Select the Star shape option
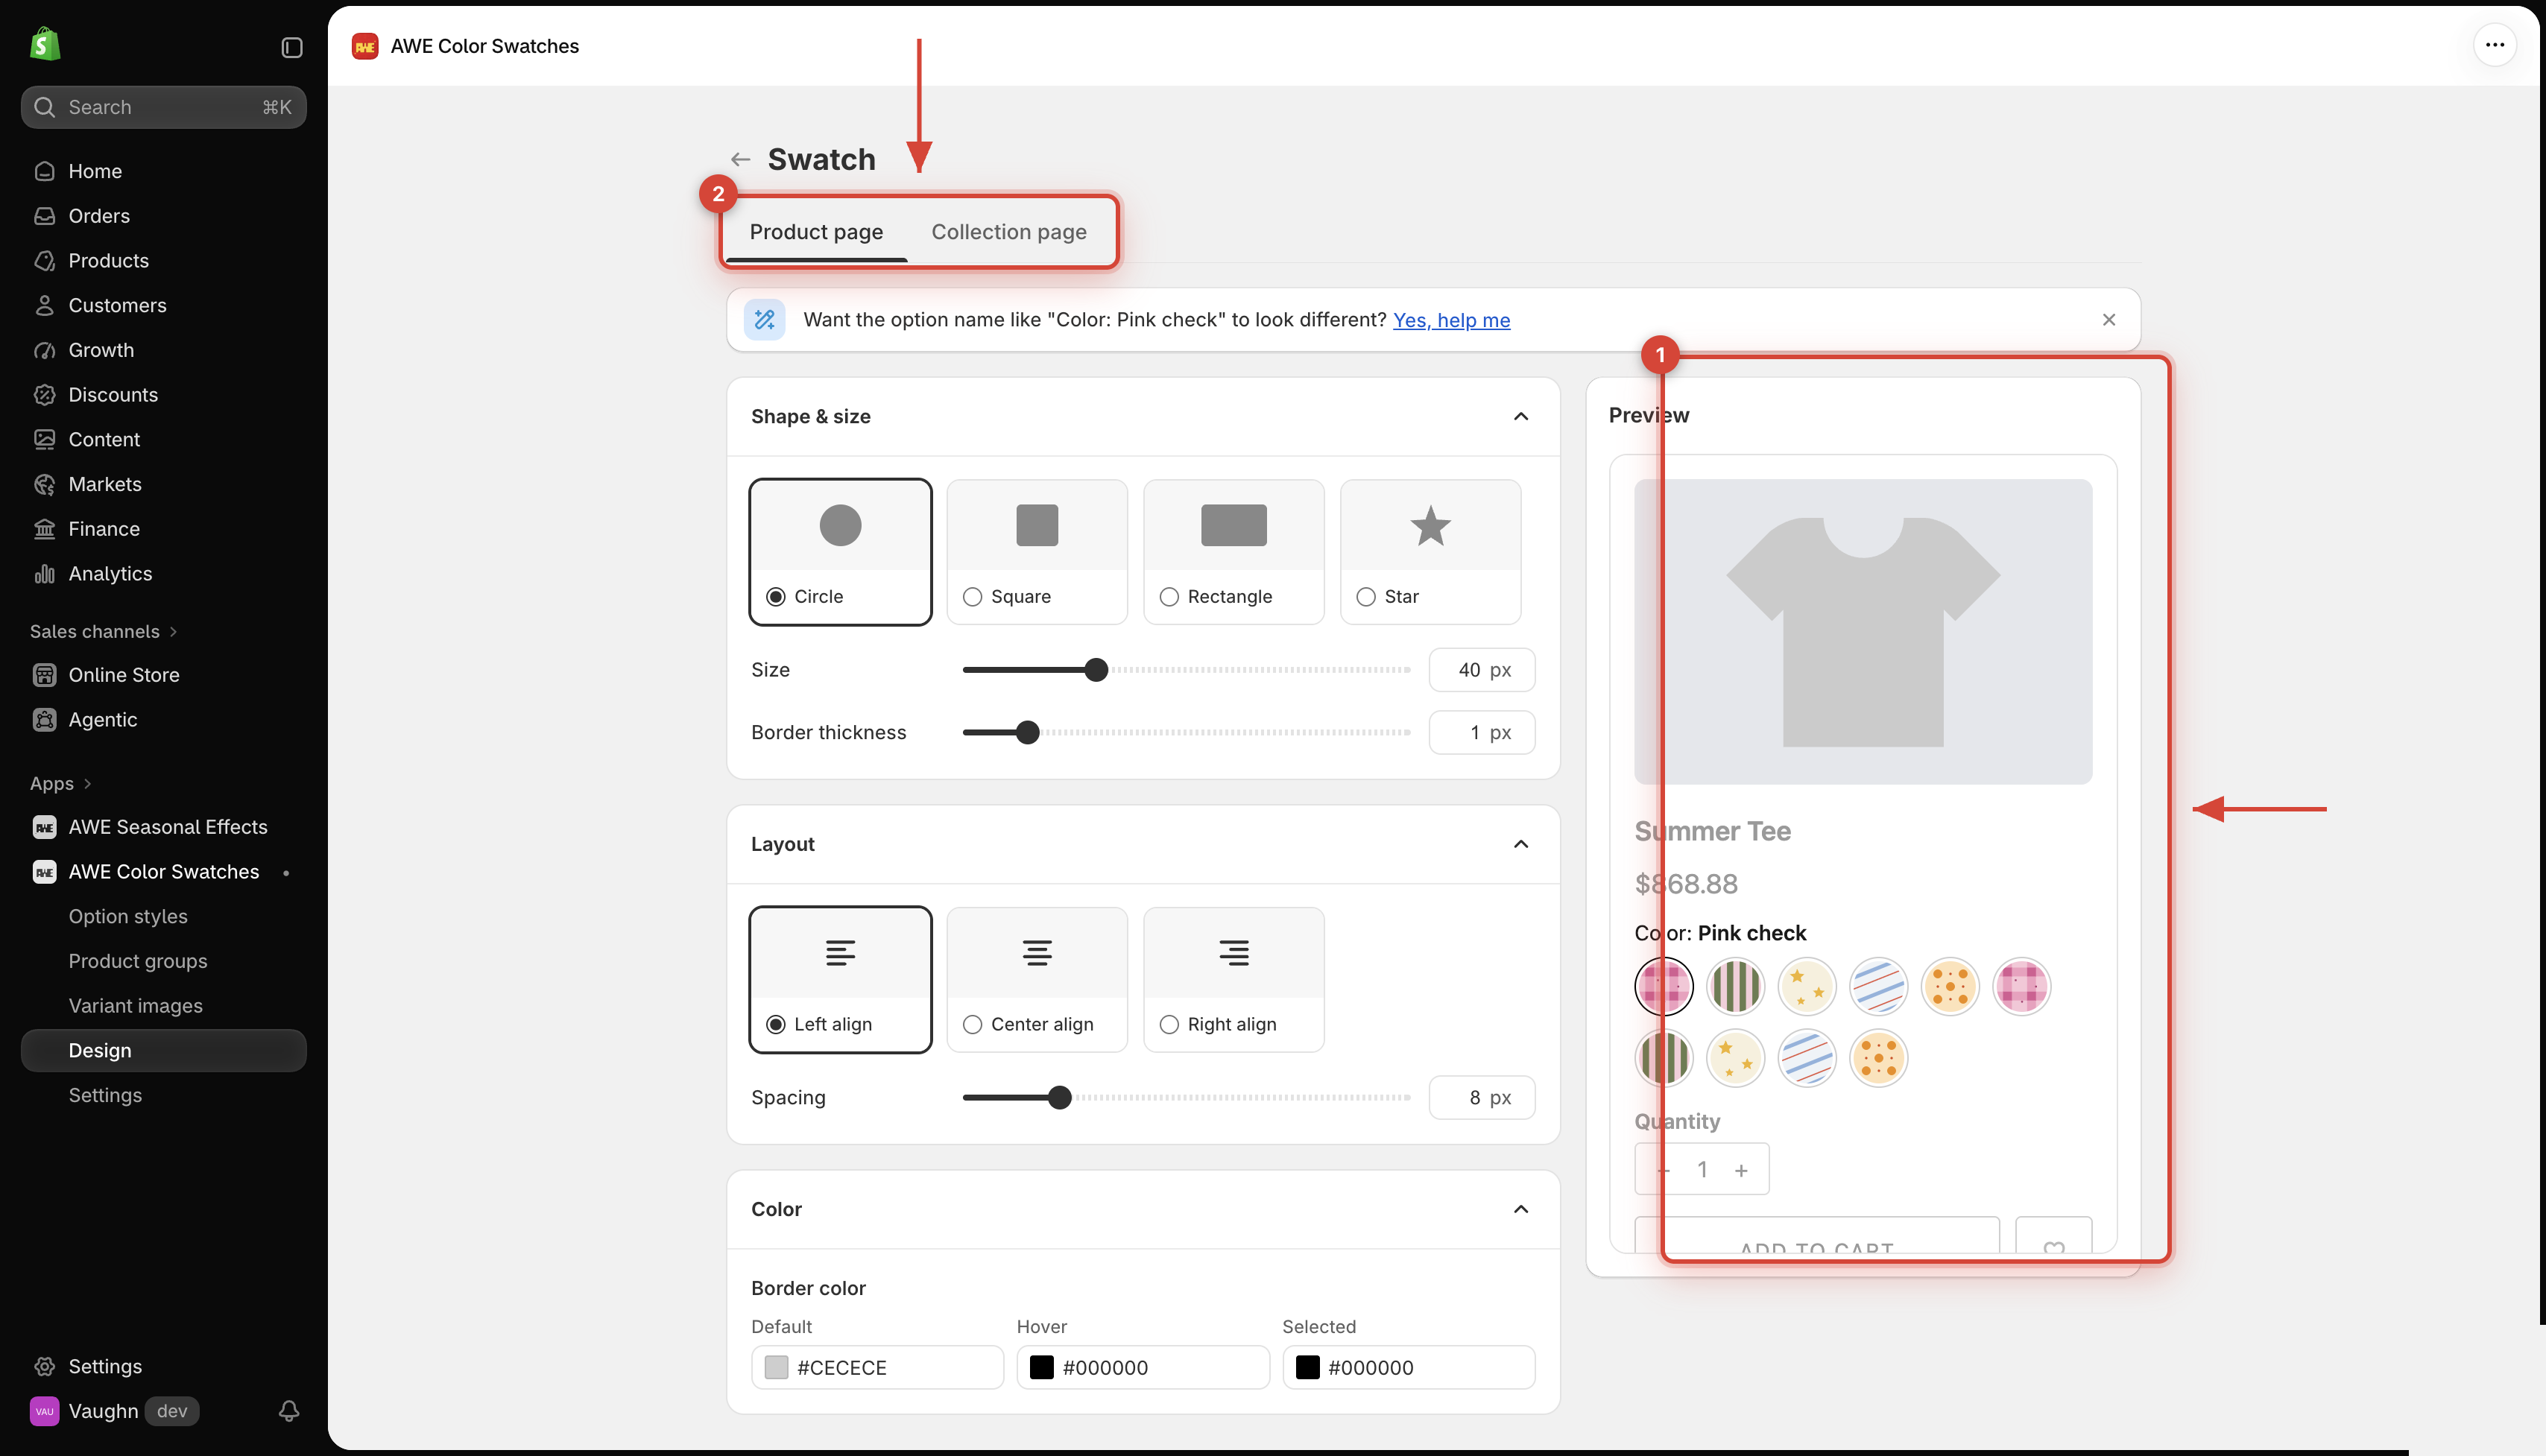2546x1456 pixels. click(1430, 552)
